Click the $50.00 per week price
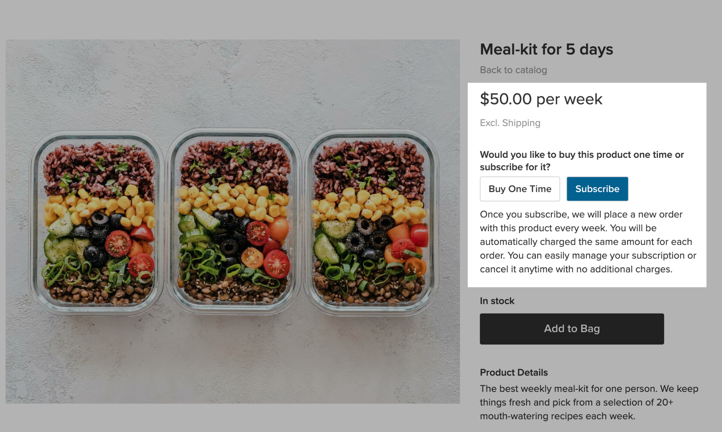 pos(541,99)
